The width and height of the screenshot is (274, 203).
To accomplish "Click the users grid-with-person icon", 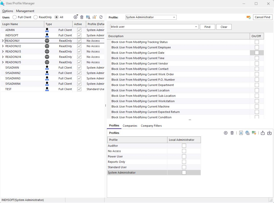I will (x=88, y=17).
